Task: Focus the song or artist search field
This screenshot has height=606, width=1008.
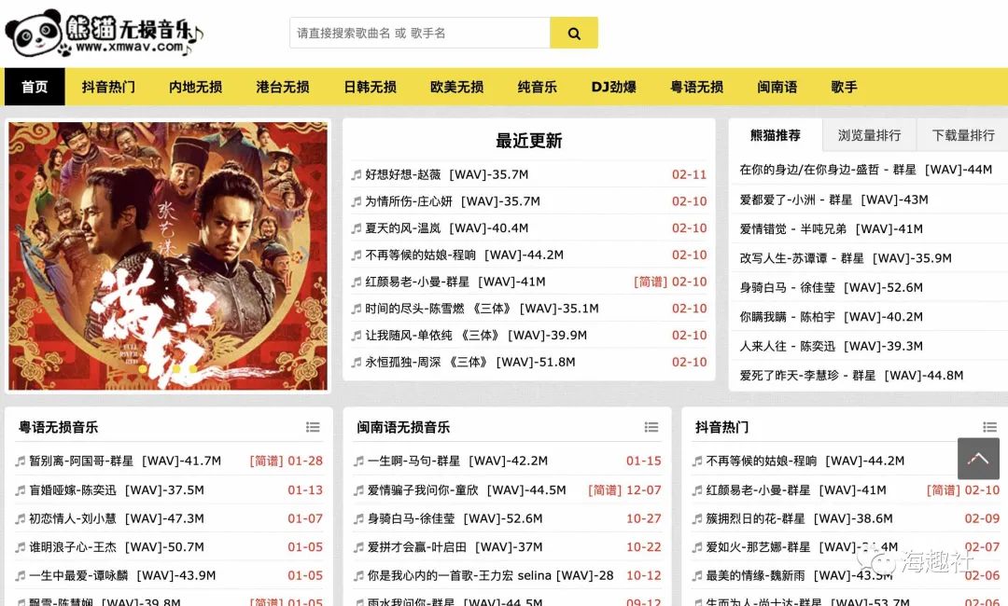Action: pyautogui.click(x=420, y=33)
